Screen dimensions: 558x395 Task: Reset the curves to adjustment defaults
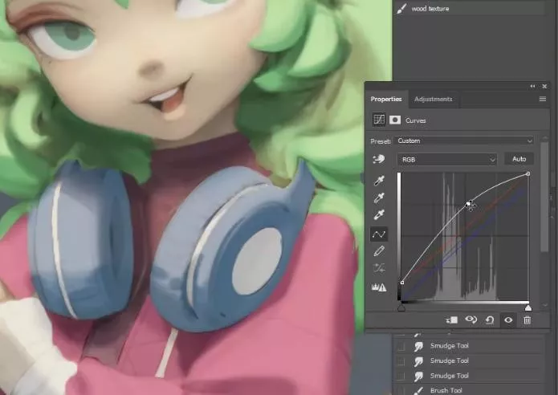click(489, 320)
